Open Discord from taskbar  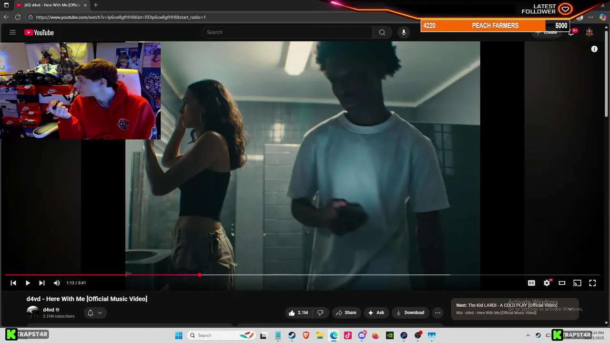coord(362,335)
